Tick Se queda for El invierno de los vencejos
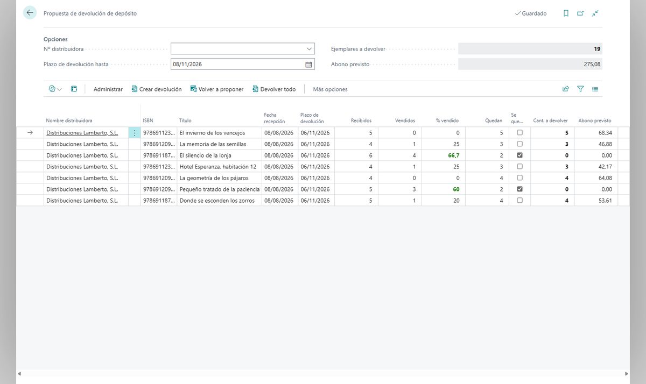The image size is (646, 384). [x=519, y=133]
